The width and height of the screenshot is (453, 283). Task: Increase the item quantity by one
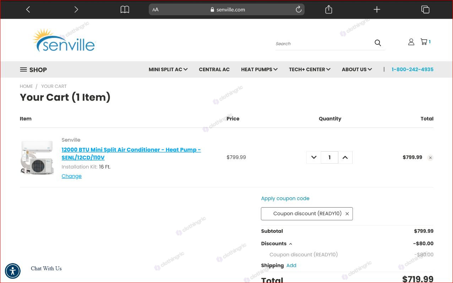tap(345, 158)
